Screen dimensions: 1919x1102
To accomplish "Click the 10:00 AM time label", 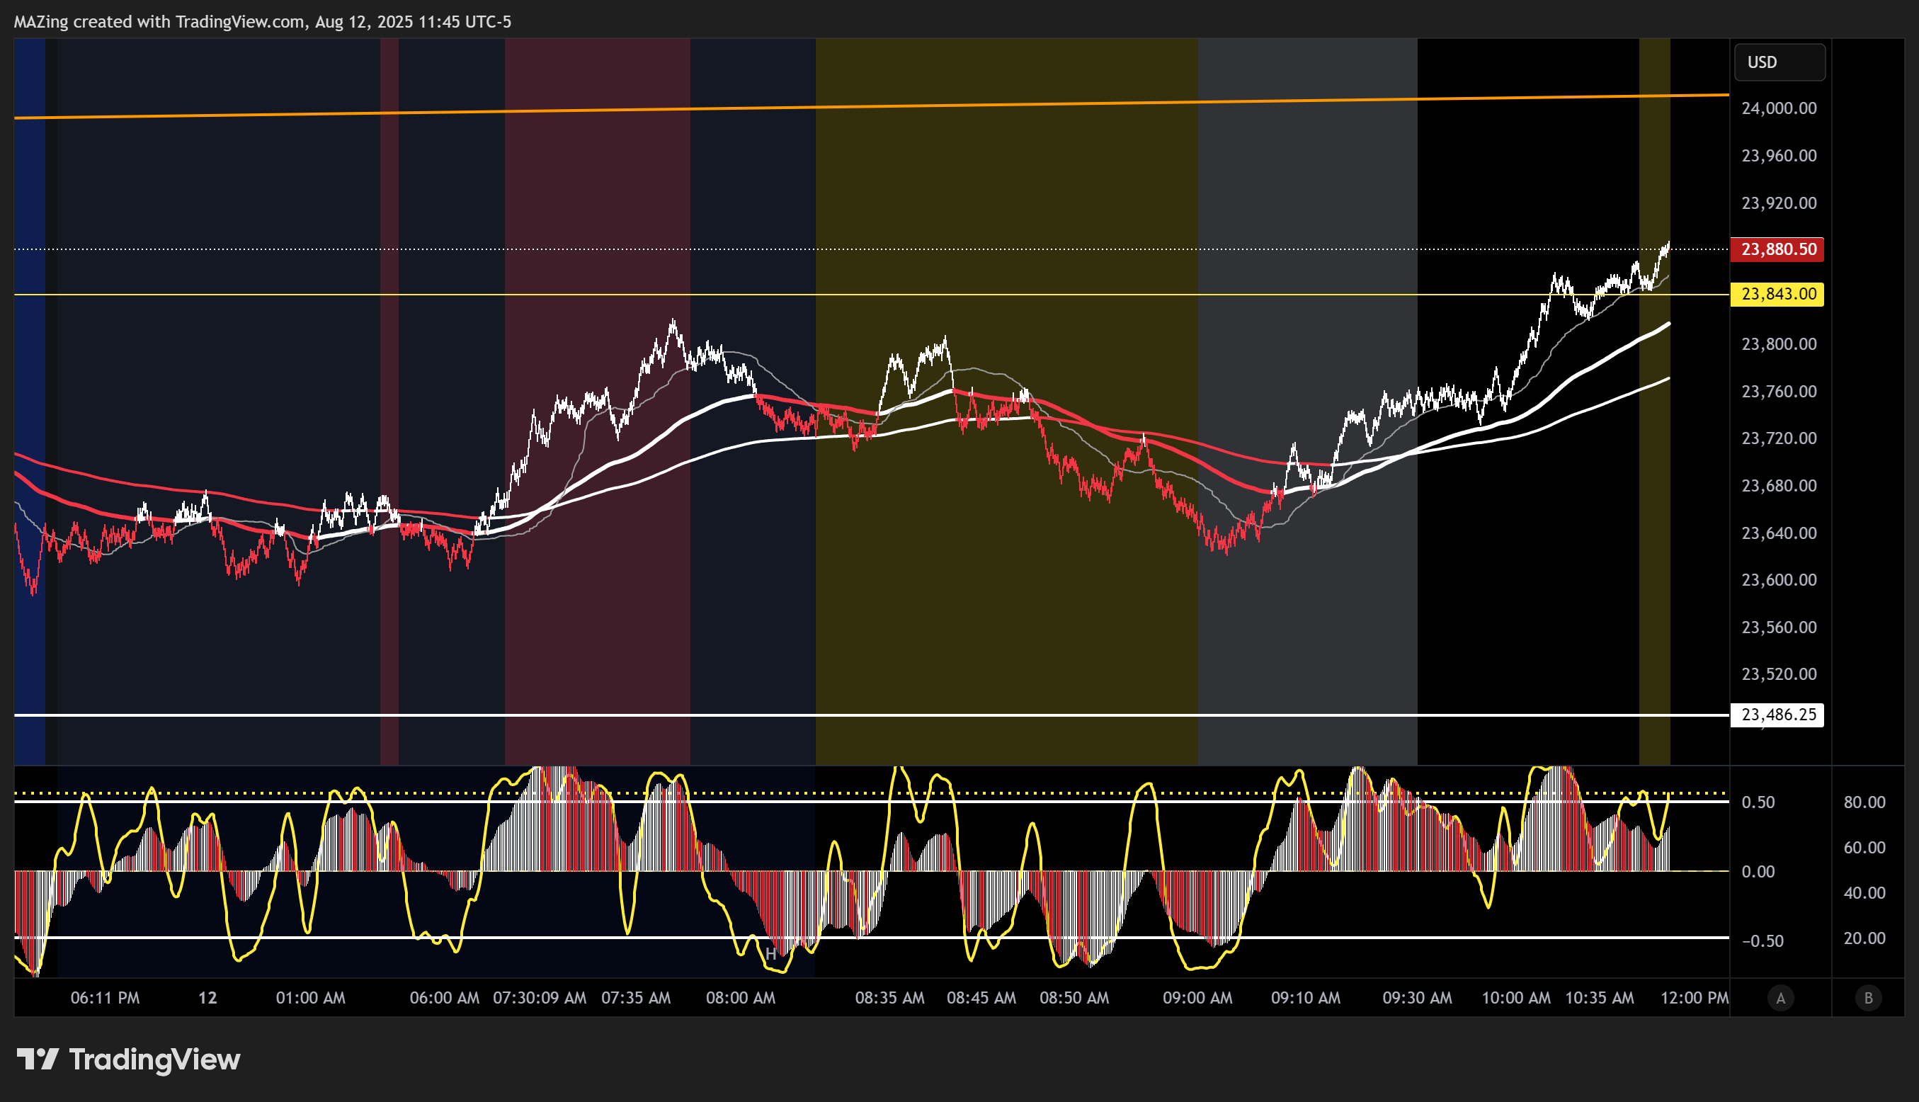I will tap(1515, 999).
